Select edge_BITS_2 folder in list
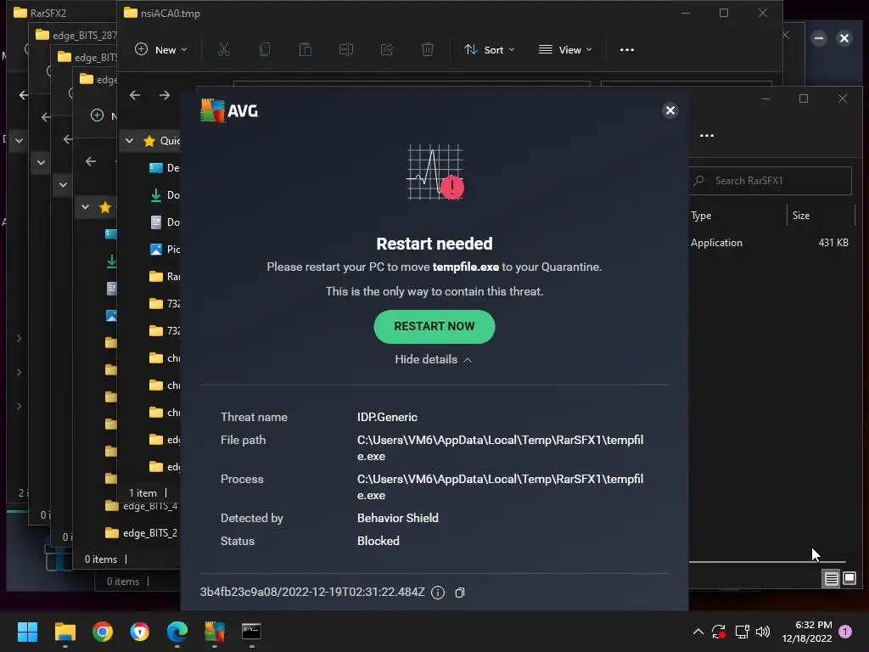This screenshot has height=652, width=869. coord(142,533)
